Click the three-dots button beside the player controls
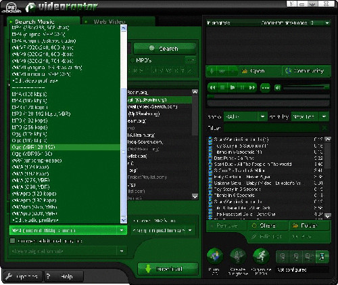Viewport: 338px width, 285px height. pos(265,88)
